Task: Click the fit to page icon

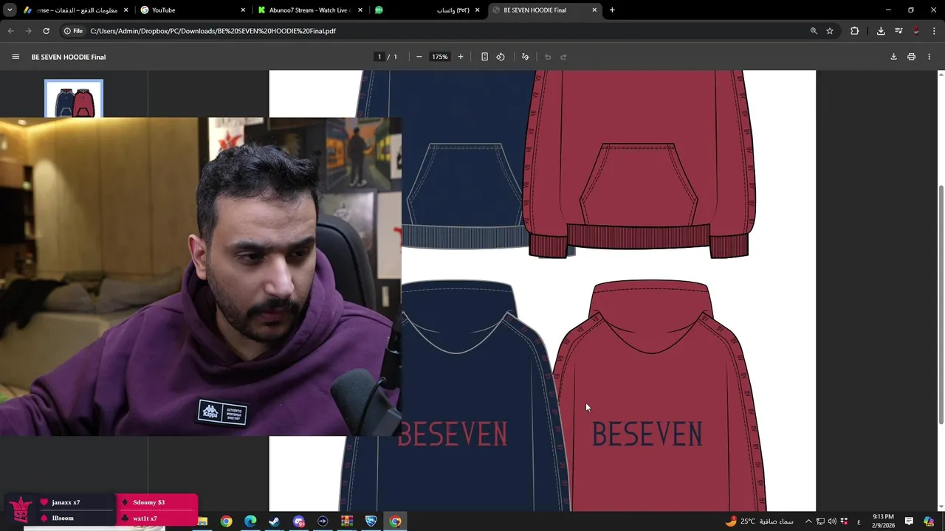Action: point(484,57)
